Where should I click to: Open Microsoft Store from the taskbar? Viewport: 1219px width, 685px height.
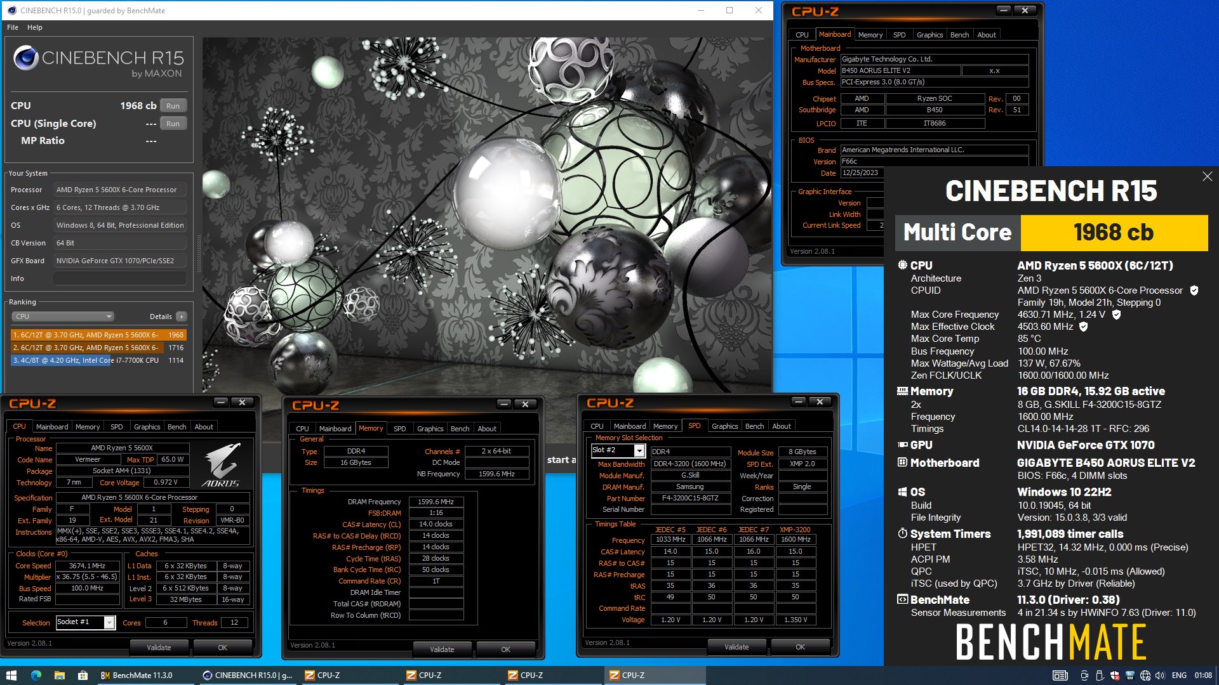pos(83,675)
